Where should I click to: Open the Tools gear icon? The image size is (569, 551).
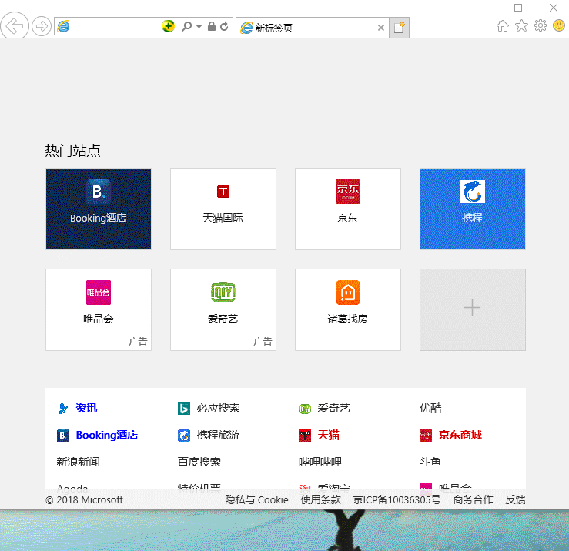click(x=541, y=26)
